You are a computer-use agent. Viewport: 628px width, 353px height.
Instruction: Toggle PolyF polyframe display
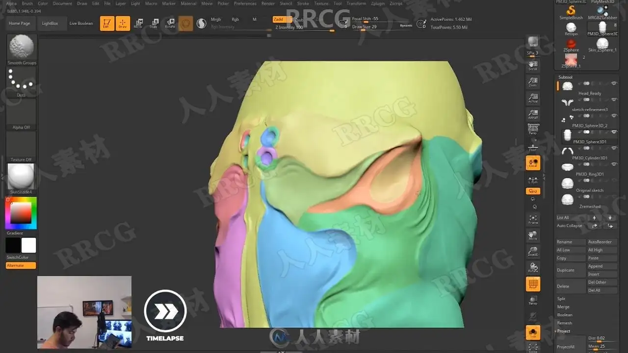click(533, 284)
